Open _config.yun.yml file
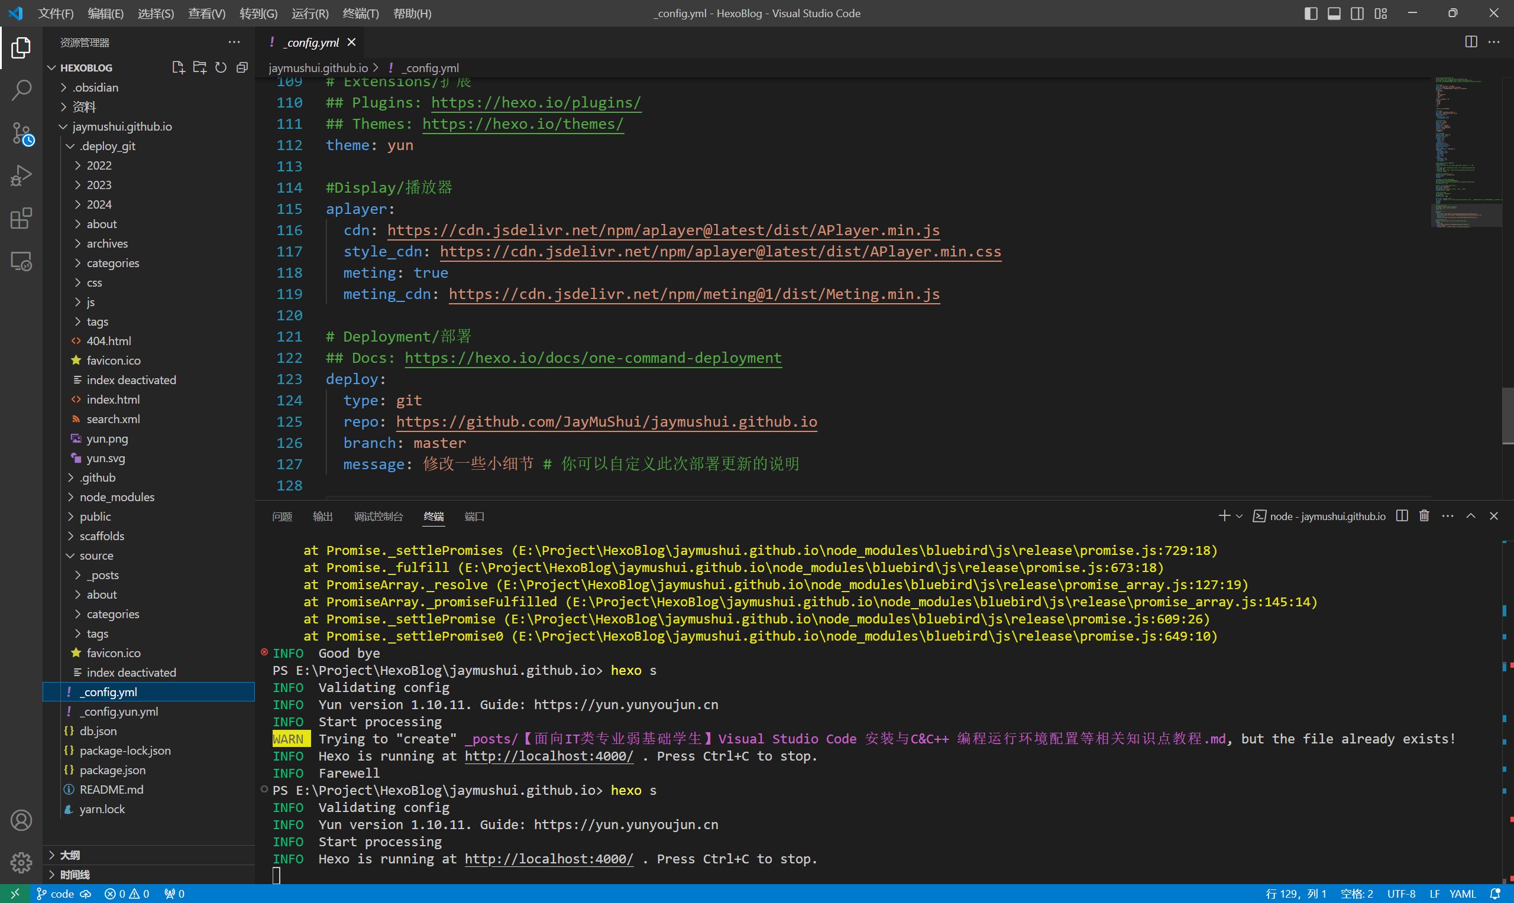The image size is (1514, 903). click(148, 712)
